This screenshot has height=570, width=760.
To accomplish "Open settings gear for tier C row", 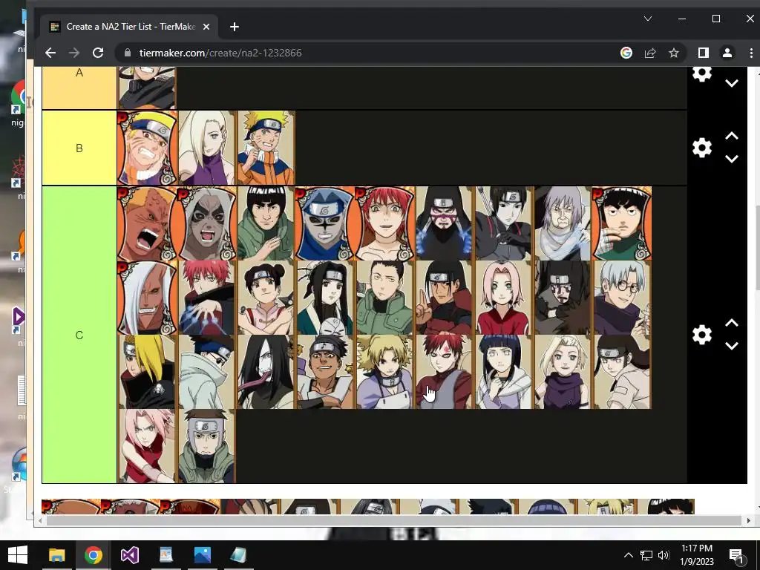I will tap(701, 335).
